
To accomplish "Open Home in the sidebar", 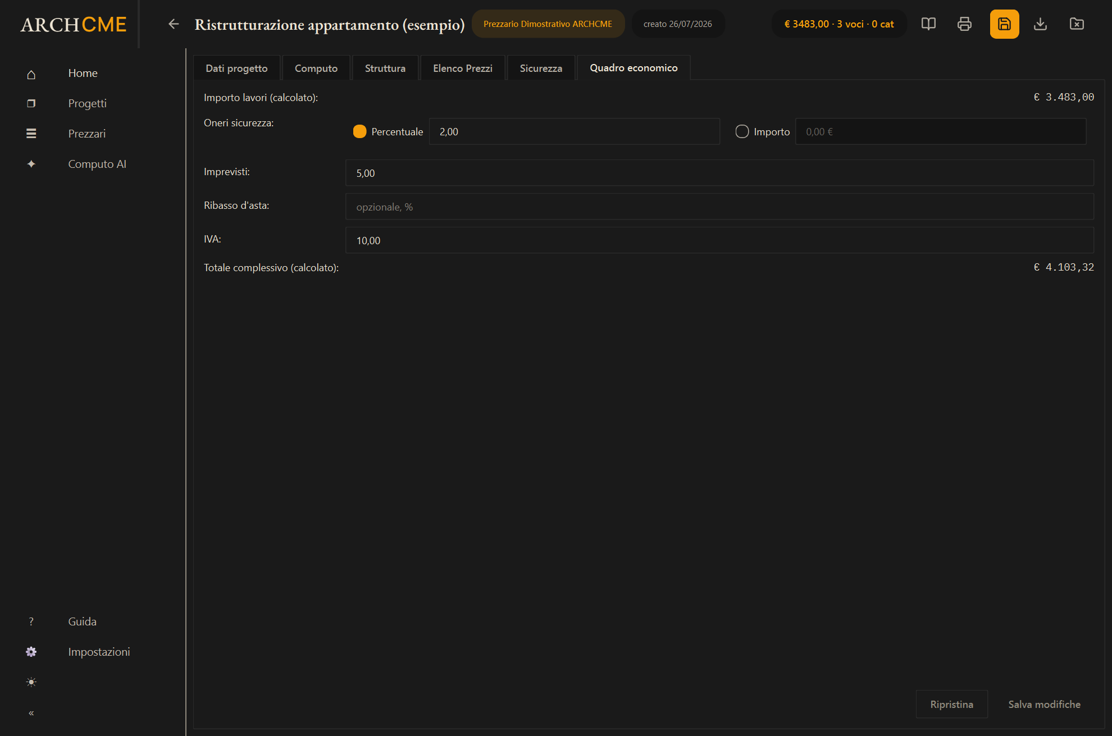I will point(83,73).
